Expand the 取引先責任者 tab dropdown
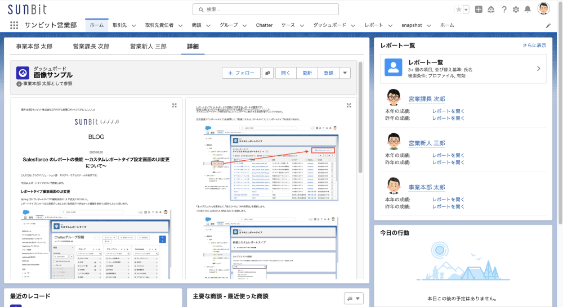 tap(180, 25)
